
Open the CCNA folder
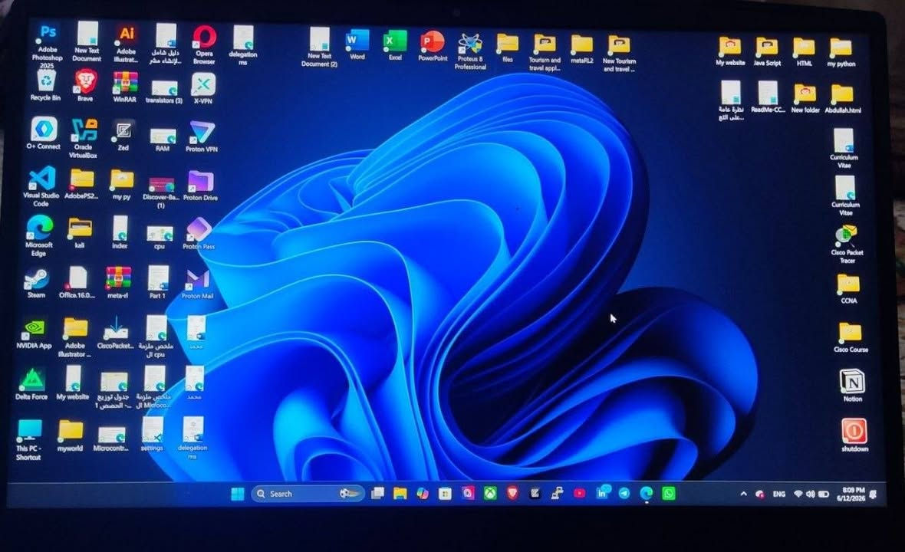click(848, 289)
